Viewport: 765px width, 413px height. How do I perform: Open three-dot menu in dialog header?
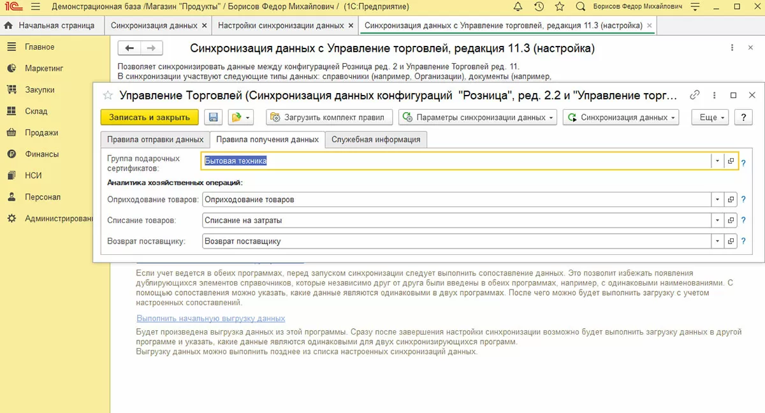[714, 95]
